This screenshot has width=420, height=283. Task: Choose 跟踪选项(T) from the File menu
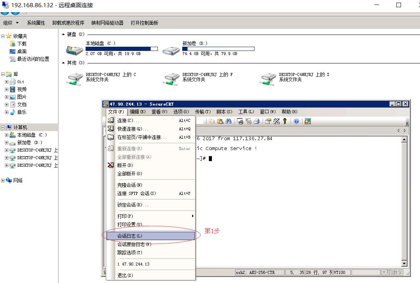pyautogui.click(x=151, y=253)
